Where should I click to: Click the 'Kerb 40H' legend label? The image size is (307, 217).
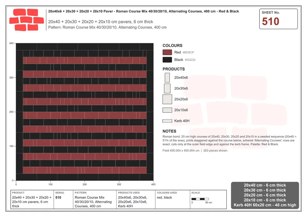click(x=182, y=121)
